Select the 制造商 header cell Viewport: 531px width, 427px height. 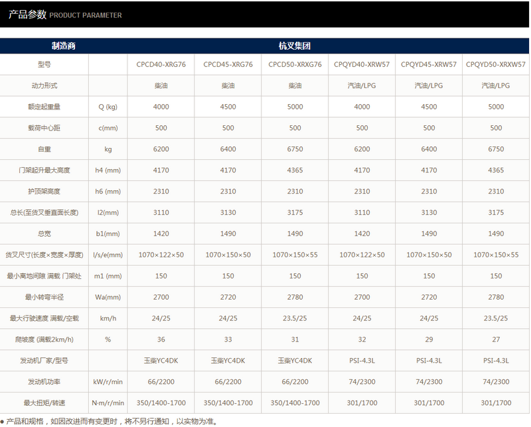63,46
